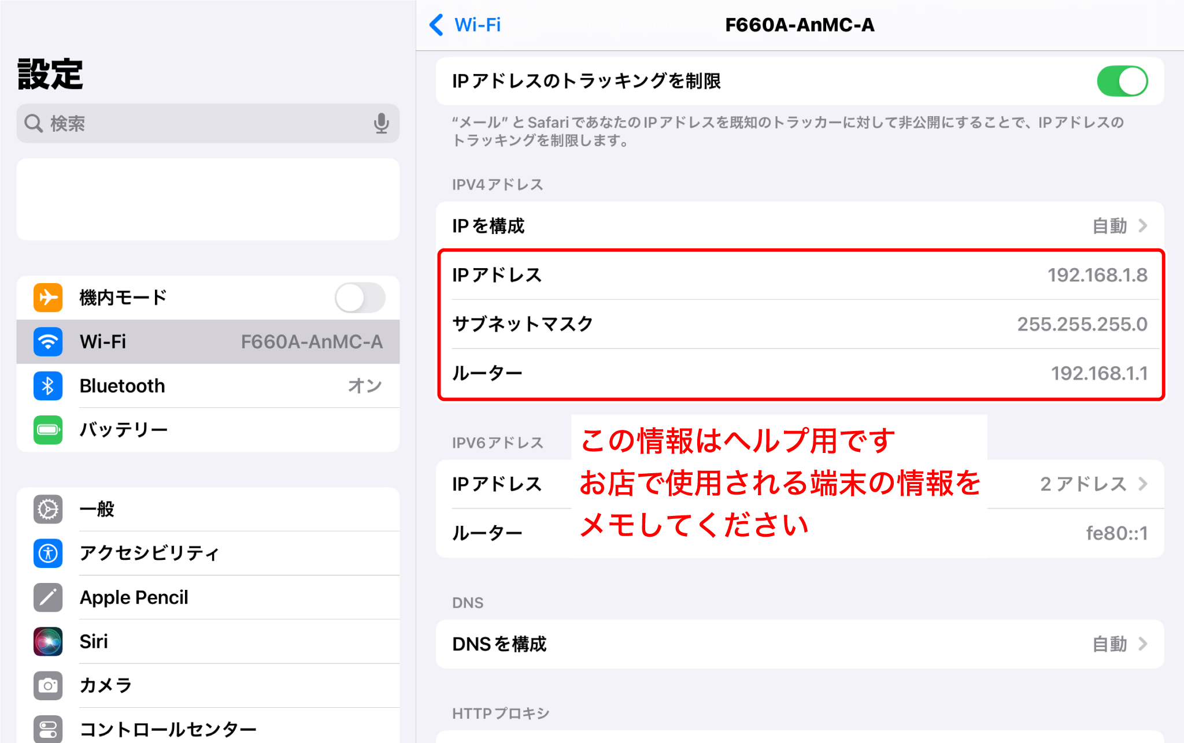The width and height of the screenshot is (1184, 743).
Task: Click the バッテリー battery icon
Action: pos(48,430)
